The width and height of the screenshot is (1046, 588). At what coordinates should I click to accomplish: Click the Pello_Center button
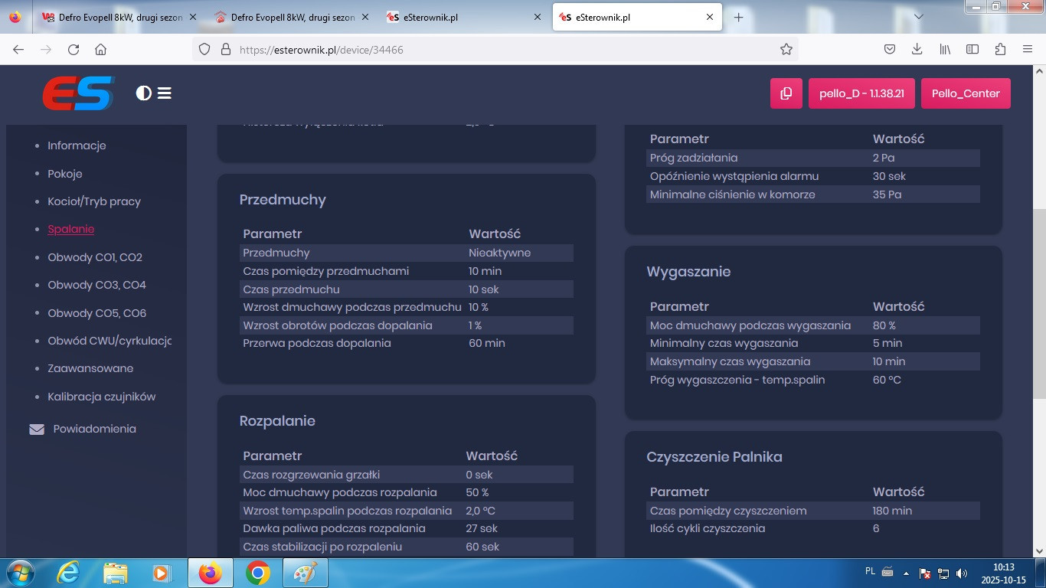(966, 93)
